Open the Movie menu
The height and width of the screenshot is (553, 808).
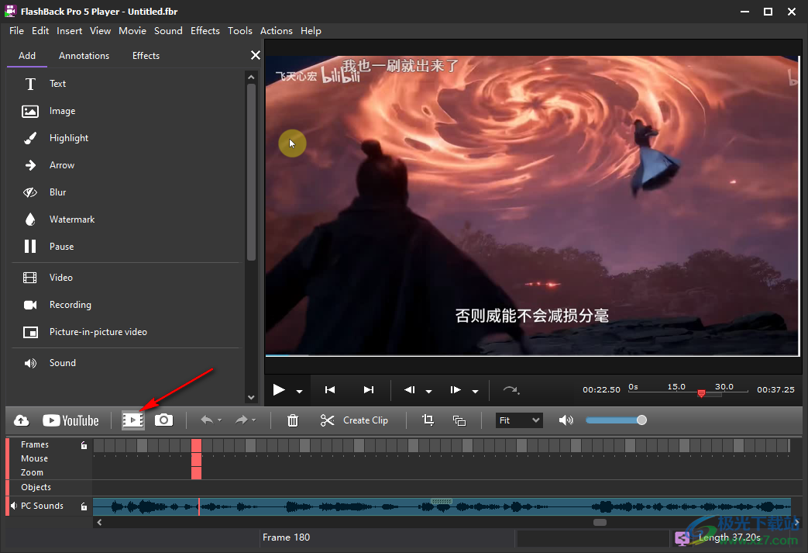(132, 31)
